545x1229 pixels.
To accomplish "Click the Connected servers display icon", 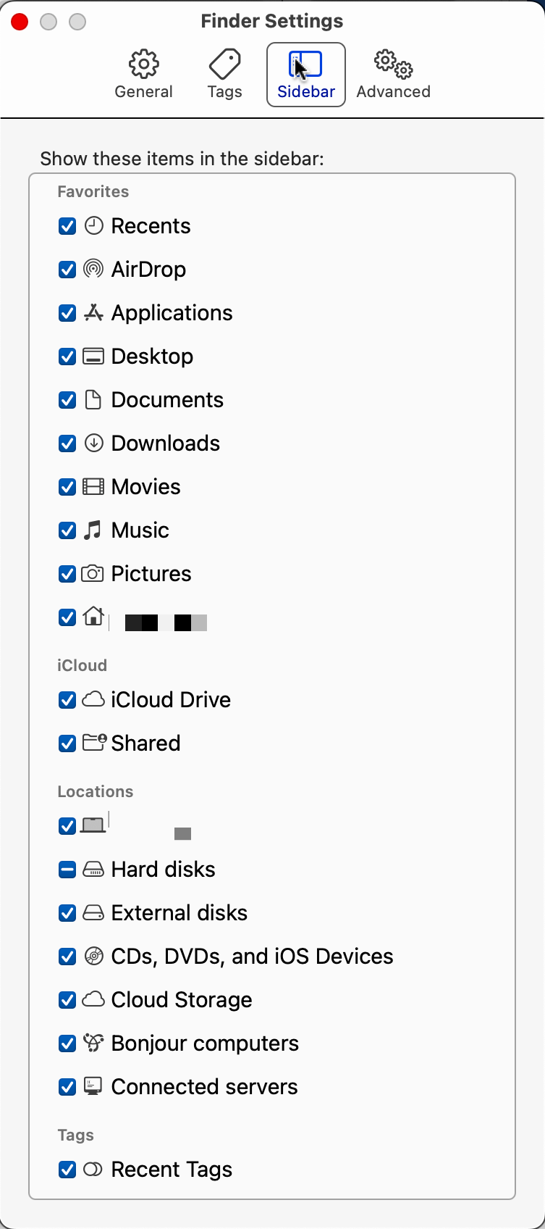I will (93, 1086).
